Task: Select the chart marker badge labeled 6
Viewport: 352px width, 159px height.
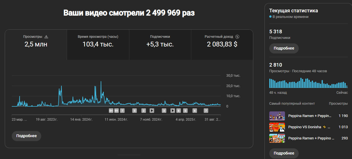Action: pyautogui.click(x=195, y=111)
